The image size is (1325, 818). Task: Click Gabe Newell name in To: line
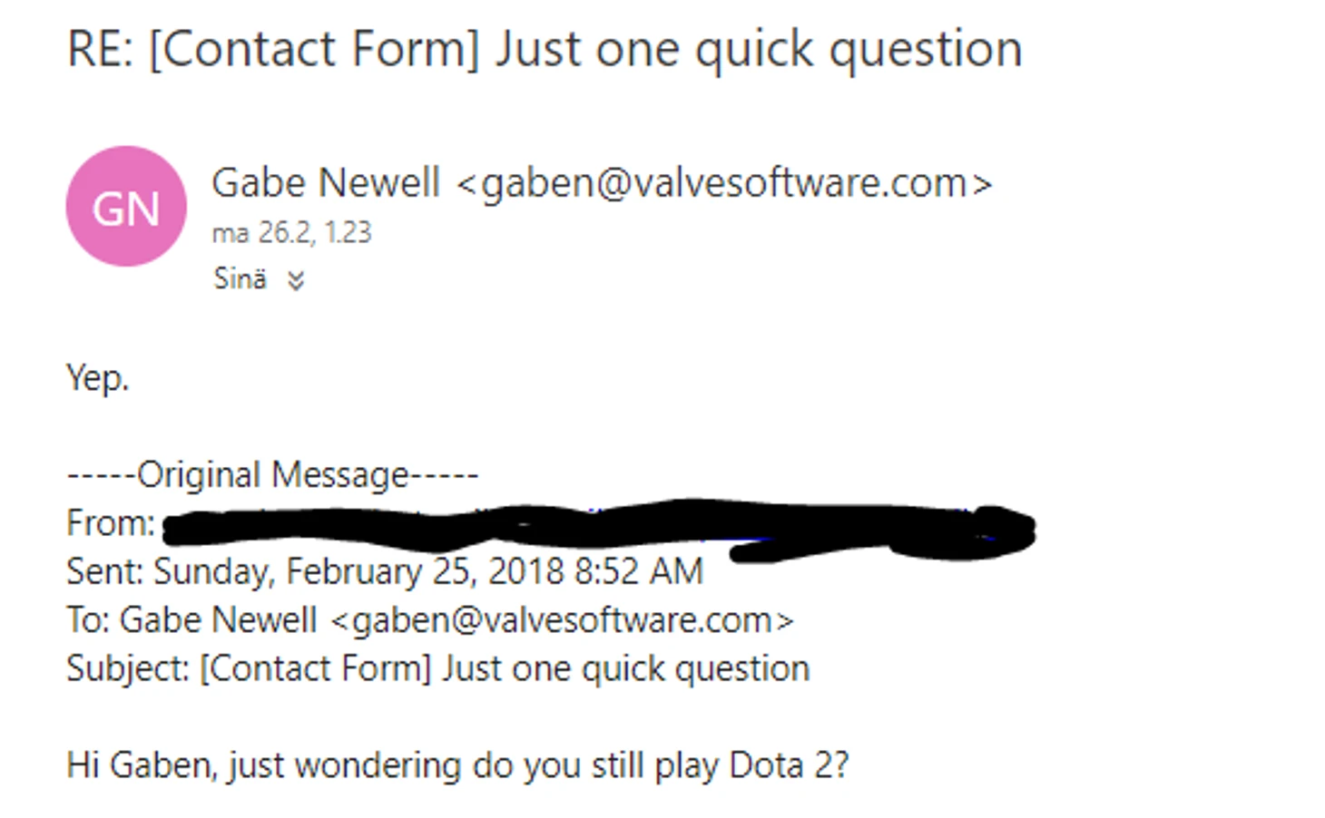point(218,620)
